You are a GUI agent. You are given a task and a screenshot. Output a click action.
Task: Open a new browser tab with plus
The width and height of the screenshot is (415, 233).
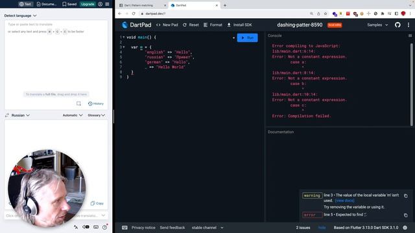[225, 5]
